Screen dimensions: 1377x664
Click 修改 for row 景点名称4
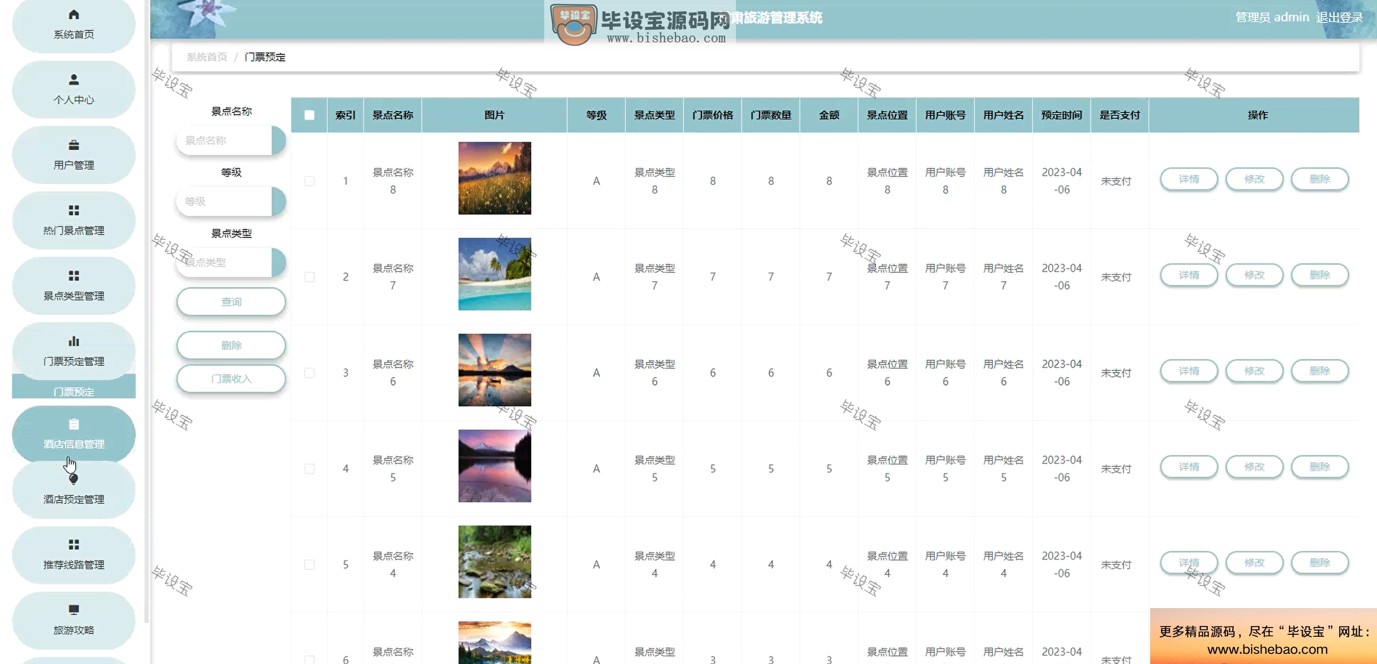pos(1254,562)
